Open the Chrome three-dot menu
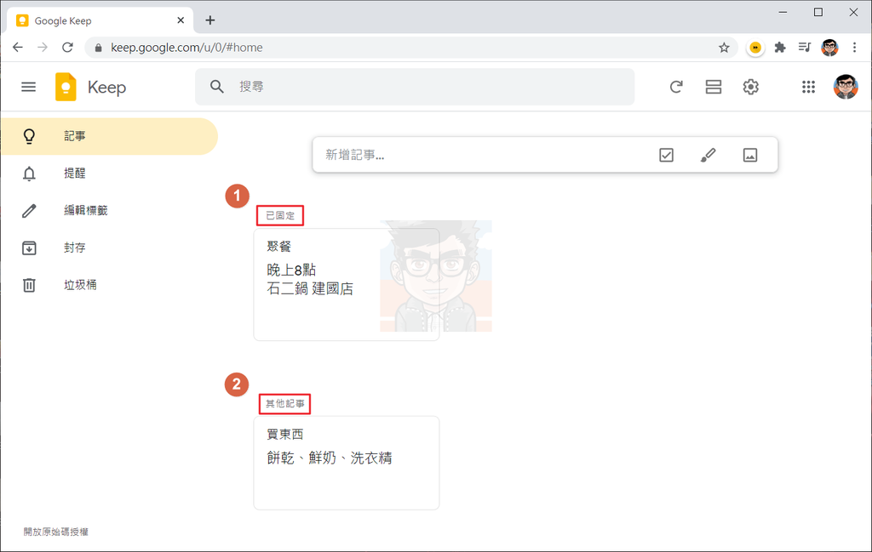This screenshot has width=872, height=552. tap(855, 48)
